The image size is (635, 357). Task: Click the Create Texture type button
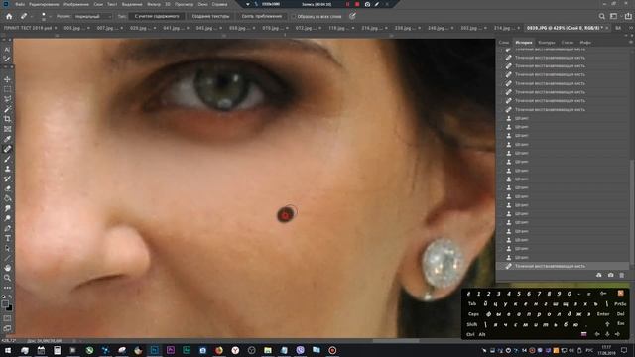(x=210, y=16)
